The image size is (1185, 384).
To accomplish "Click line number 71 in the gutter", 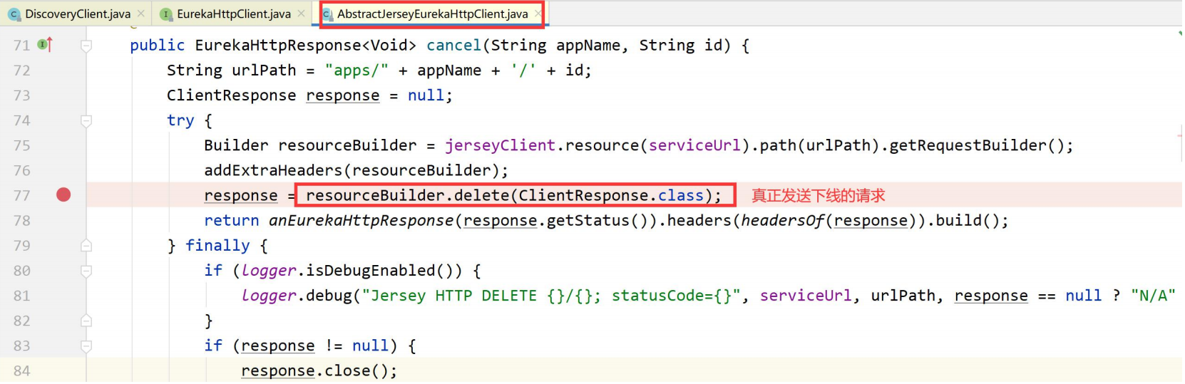I will (22, 46).
